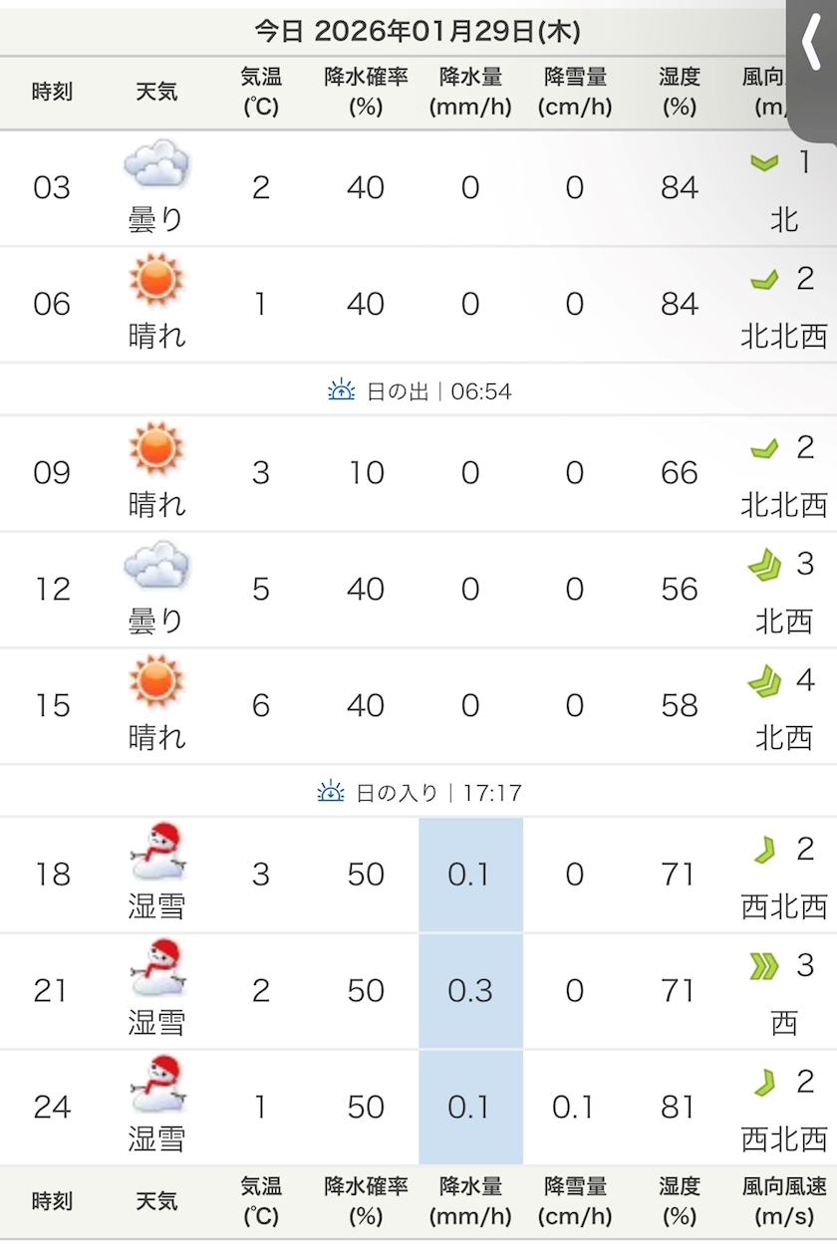
Task: Click the 湿度 column header at top
Action: tap(679, 92)
